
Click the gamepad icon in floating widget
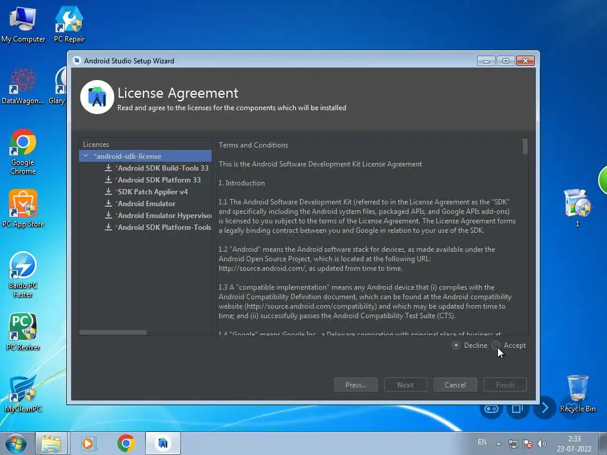tap(491, 409)
